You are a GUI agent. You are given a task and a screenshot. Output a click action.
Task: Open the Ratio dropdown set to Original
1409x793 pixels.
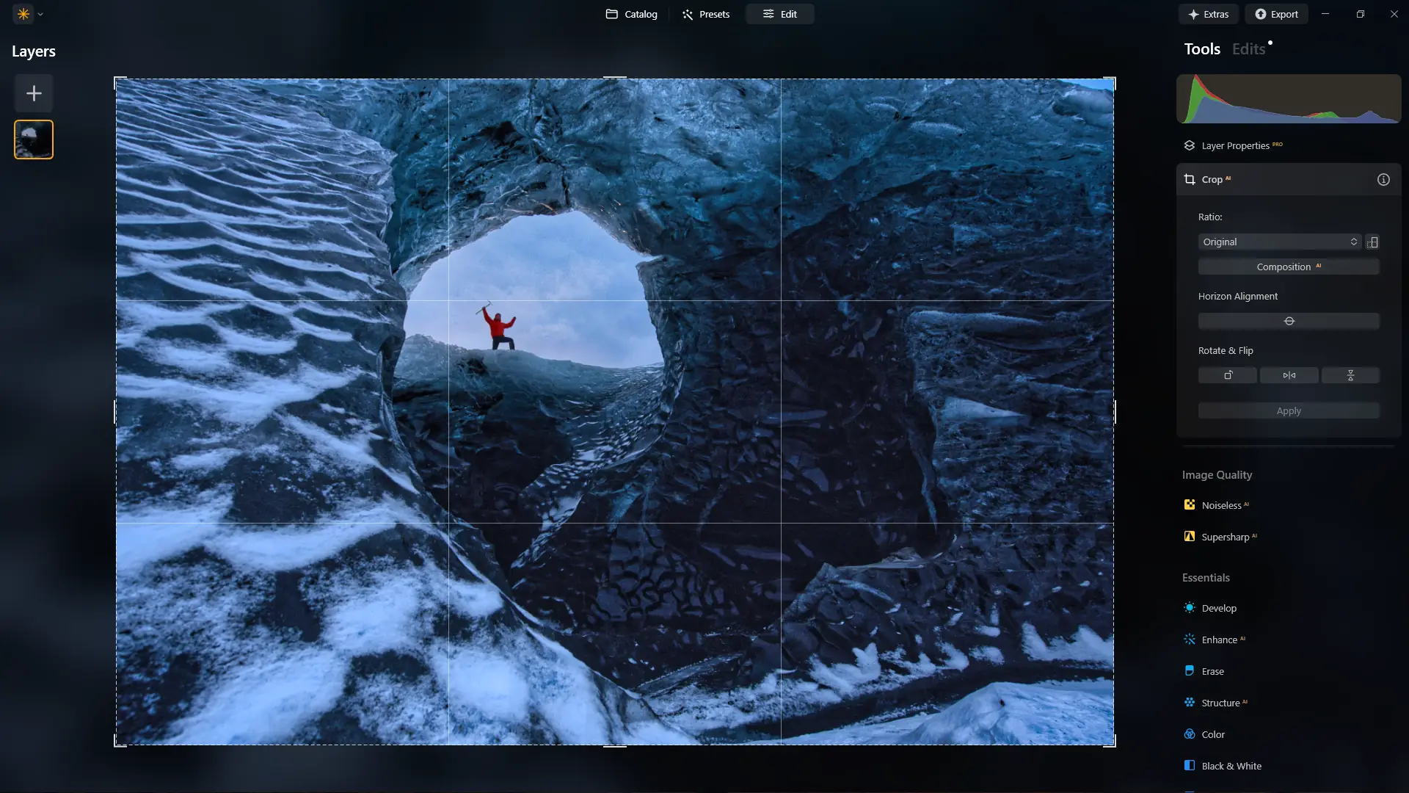click(x=1279, y=242)
